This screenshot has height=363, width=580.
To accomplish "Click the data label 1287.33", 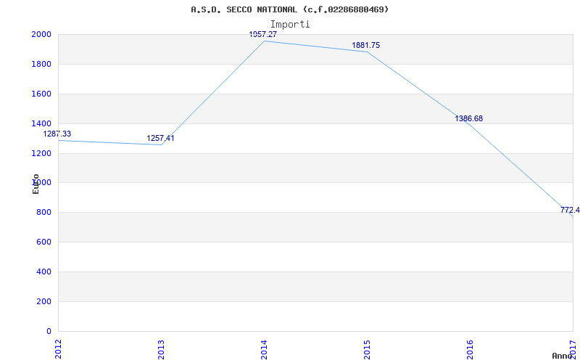I will 57,134.
